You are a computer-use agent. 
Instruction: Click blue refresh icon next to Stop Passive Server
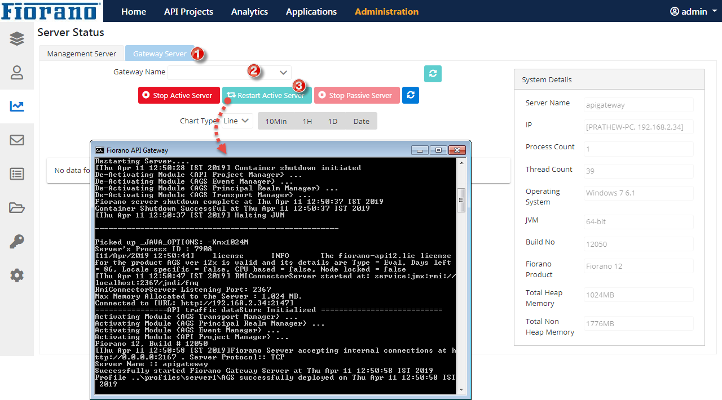pyautogui.click(x=411, y=95)
